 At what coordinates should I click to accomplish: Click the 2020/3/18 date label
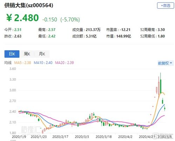coord(104,137)
